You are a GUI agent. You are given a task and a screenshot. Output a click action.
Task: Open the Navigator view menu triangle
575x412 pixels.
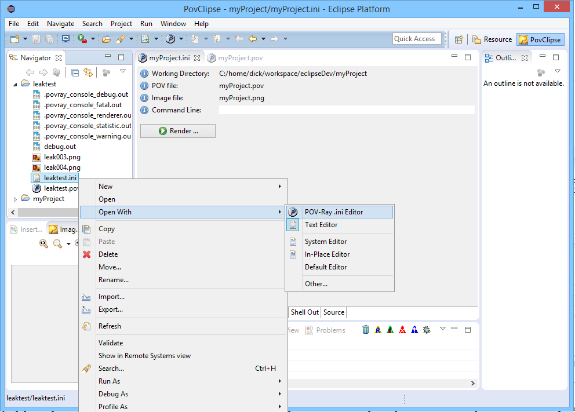coord(123,71)
